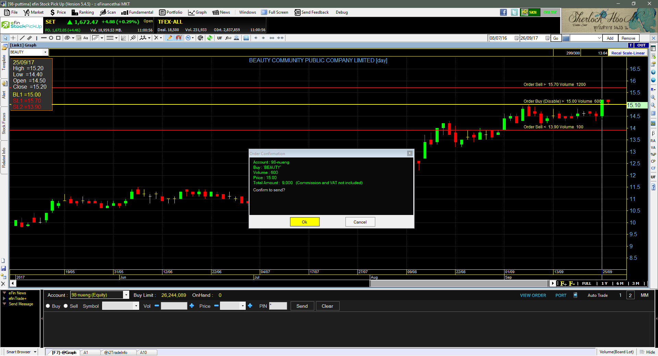Open the Fundamental menu

click(x=137, y=12)
